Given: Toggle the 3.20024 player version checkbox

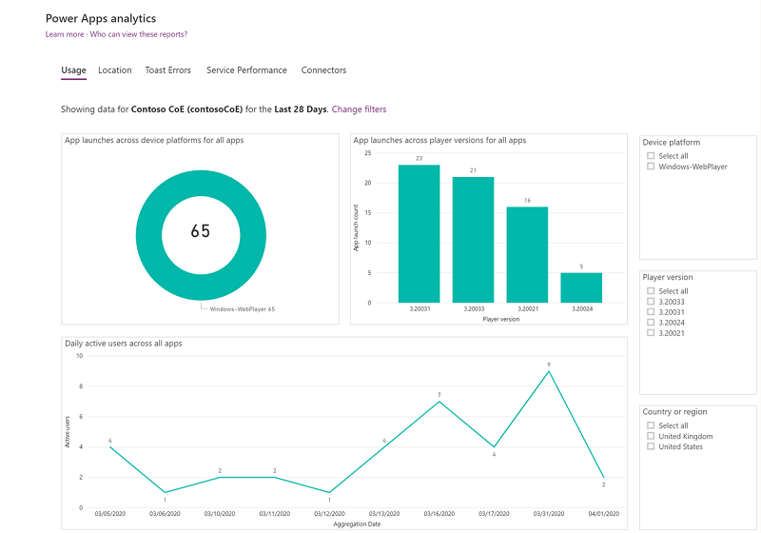Looking at the screenshot, I should pyautogui.click(x=650, y=323).
